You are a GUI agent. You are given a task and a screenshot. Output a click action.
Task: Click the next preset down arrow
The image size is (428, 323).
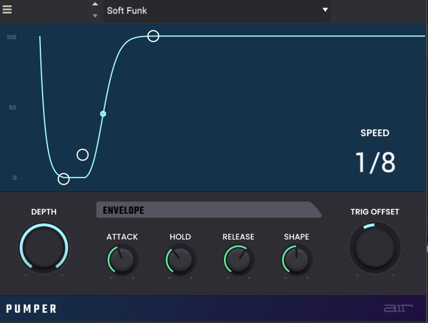click(x=95, y=16)
